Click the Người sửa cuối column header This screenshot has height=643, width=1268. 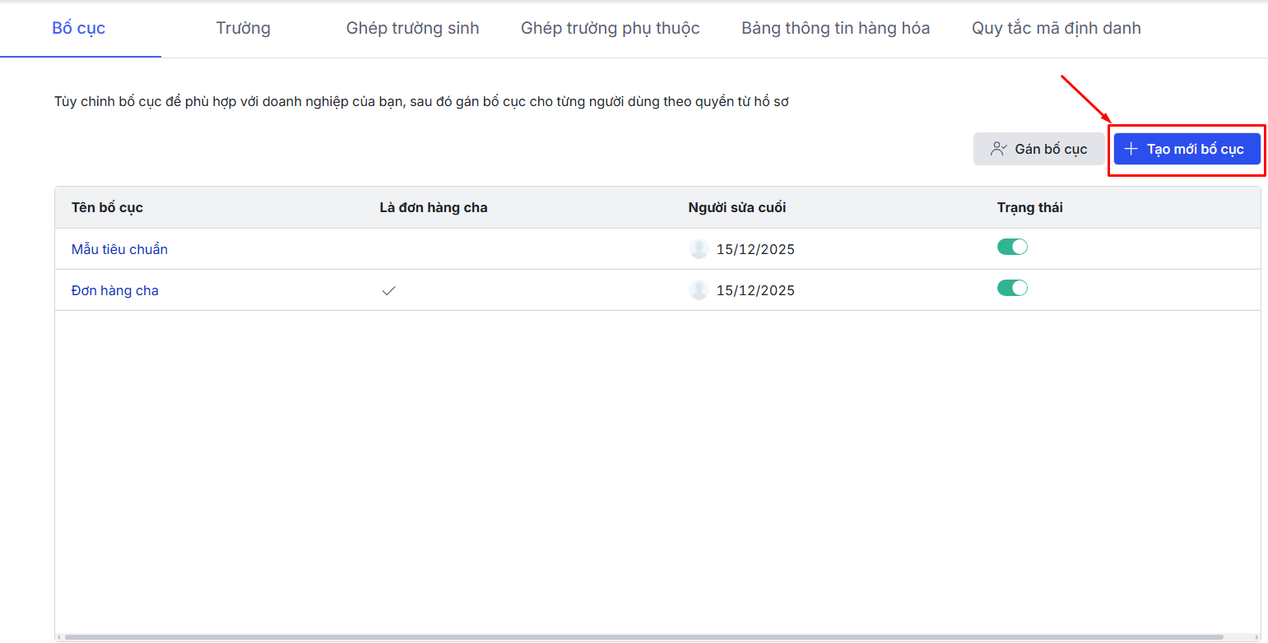[x=736, y=208]
